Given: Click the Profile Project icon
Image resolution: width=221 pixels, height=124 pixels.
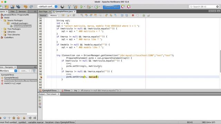Looking at the screenshot, I should (x=96, y=7).
